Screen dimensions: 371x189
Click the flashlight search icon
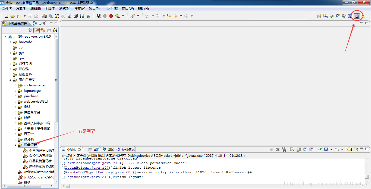[x=133, y=16]
